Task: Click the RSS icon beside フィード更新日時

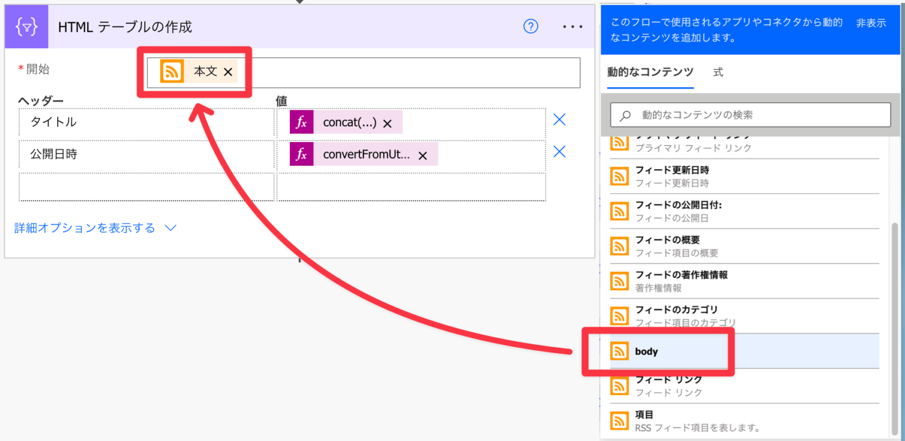Action: pyautogui.click(x=619, y=175)
